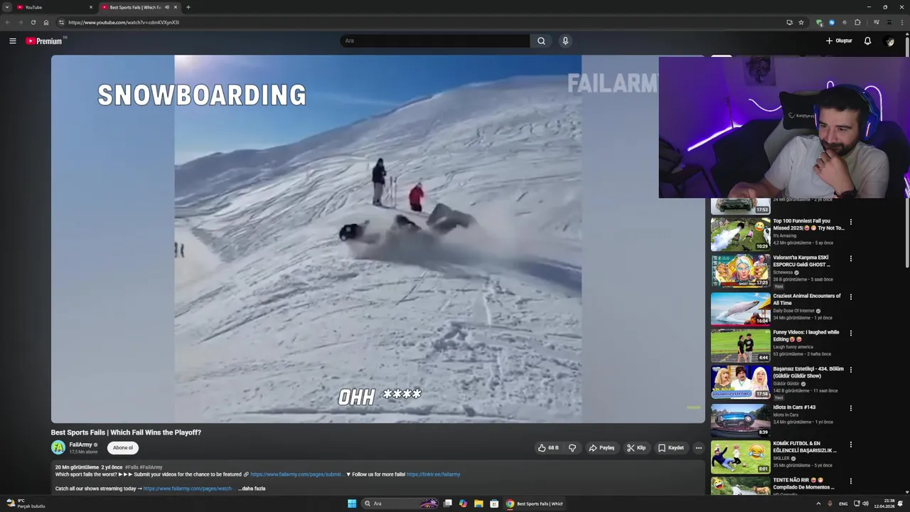Open Idiots In Cars #143 thumbnail

(x=740, y=420)
